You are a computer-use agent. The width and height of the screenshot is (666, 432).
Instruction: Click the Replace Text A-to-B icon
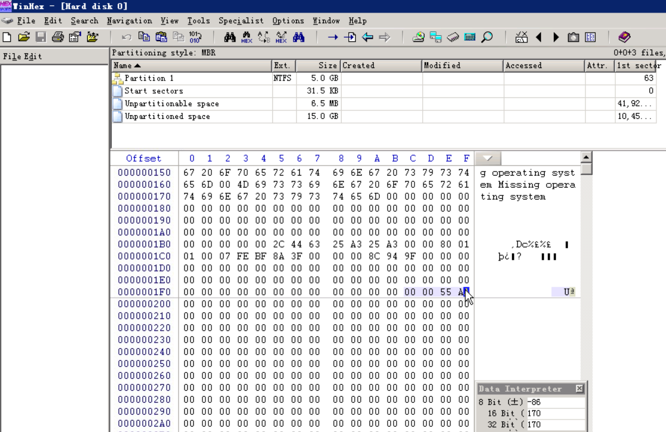click(264, 38)
